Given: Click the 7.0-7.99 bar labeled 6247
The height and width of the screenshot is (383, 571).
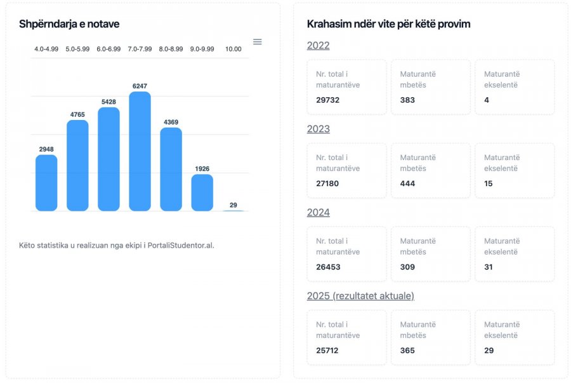Looking at the screenshot, I should [140, 151].
